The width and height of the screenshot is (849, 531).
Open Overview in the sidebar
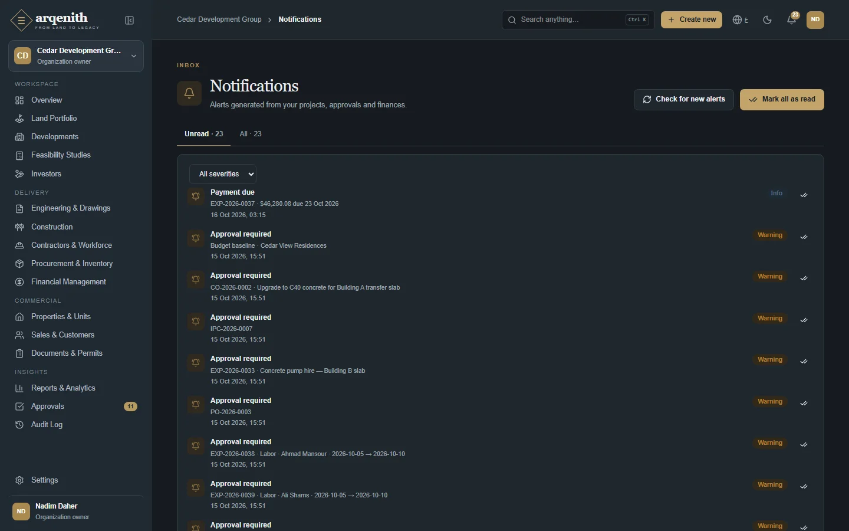tap(76, 100)
